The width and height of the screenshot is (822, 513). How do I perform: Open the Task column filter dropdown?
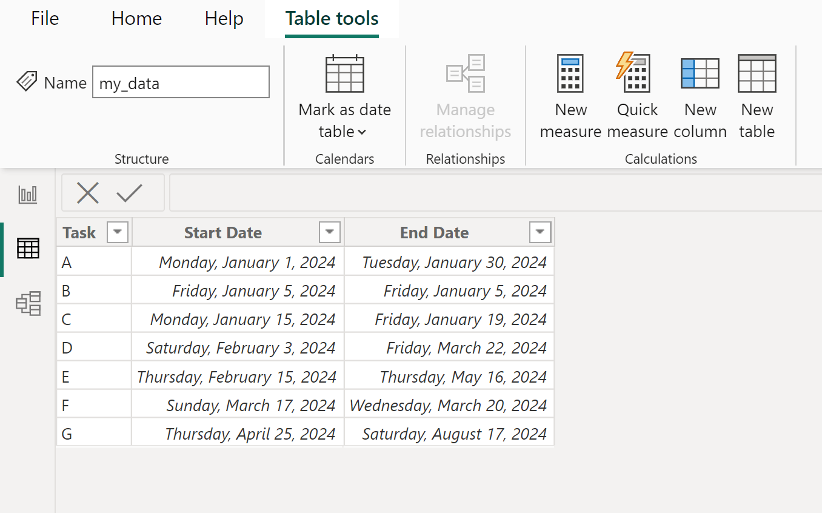tap(118, 232)
